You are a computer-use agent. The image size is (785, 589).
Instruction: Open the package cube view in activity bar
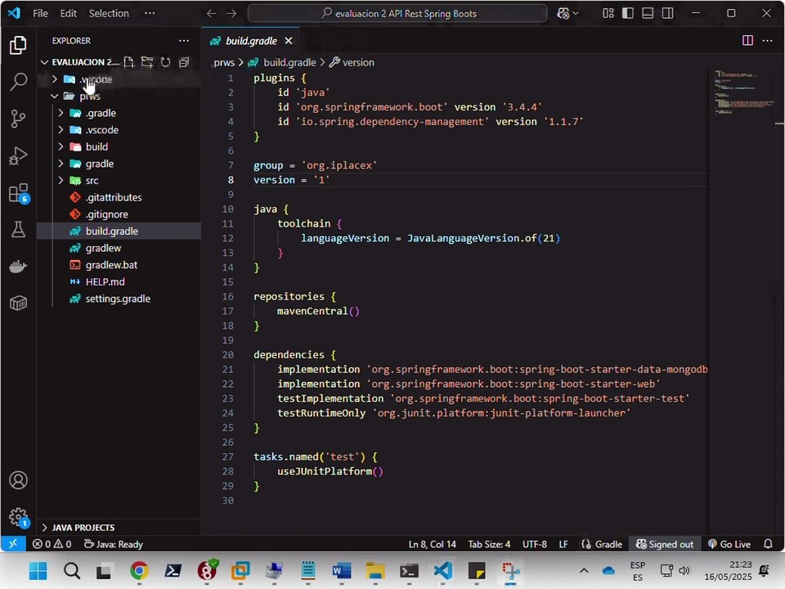(18, 303)
